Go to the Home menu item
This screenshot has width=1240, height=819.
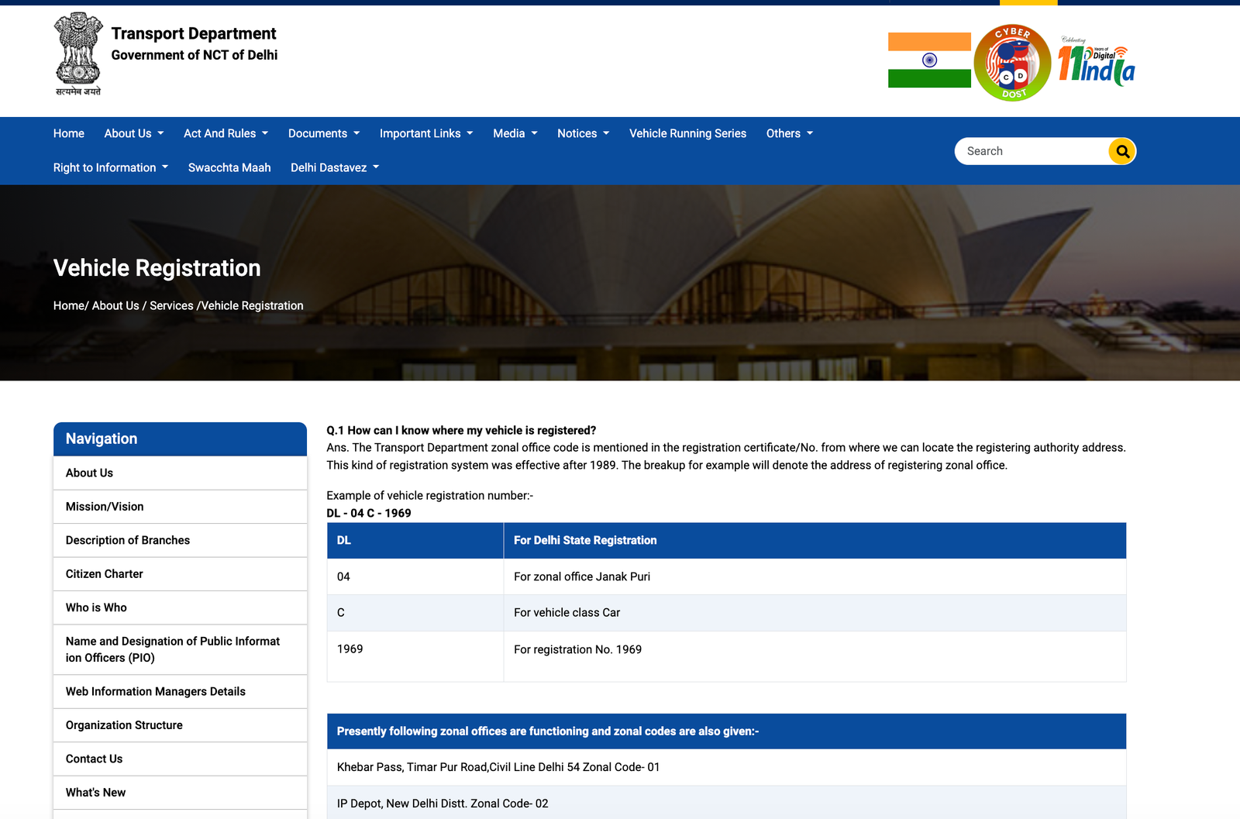click(x=69, y=133)
